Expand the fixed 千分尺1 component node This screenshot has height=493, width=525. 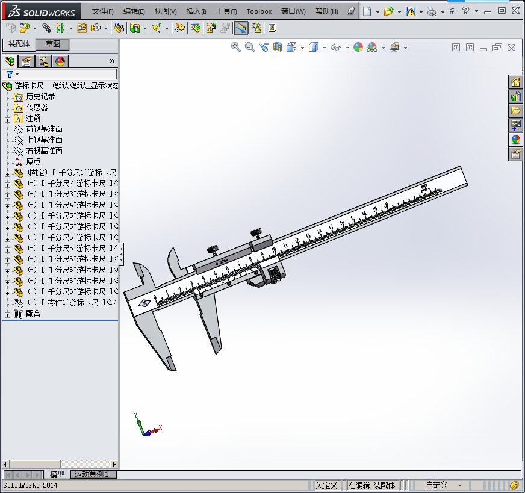point(7,174)
